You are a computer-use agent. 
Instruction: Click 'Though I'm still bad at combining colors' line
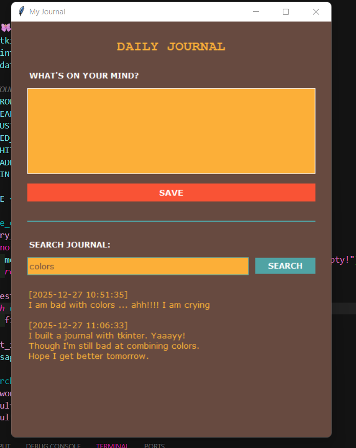tap(114, 346)
